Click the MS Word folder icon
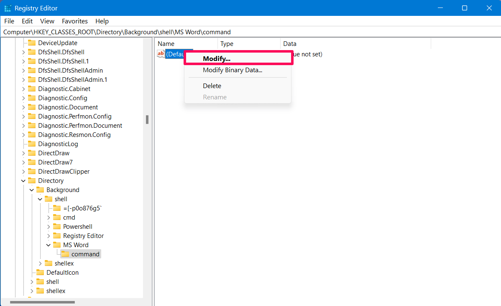This screenshot has width=501, height=306. coord(56,245)
